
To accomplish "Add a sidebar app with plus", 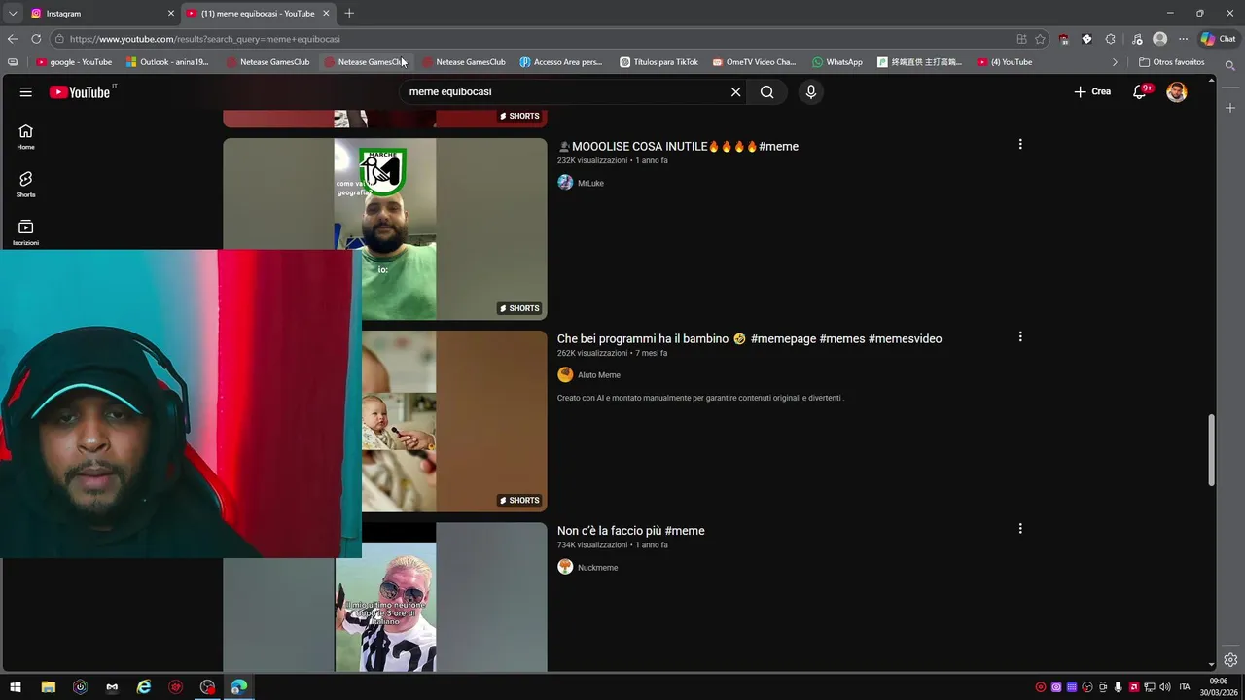I will [1230, 107].
